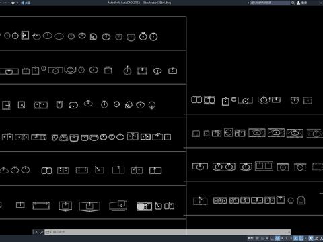
Task: Toggle ortho mode in the status bar
Action: [x=272, y=238]
